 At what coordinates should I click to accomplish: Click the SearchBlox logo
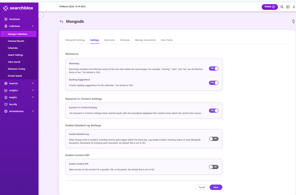click(18, 8)
